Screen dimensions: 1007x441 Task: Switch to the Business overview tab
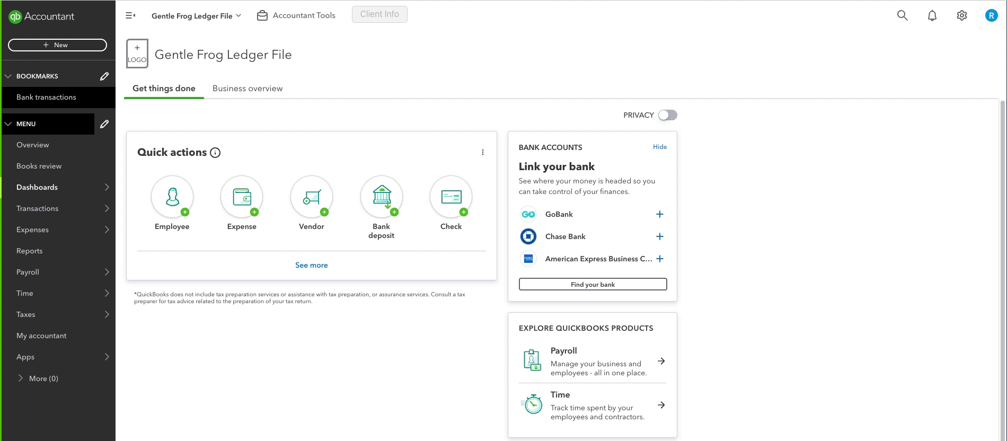click(x=248, y=89)
